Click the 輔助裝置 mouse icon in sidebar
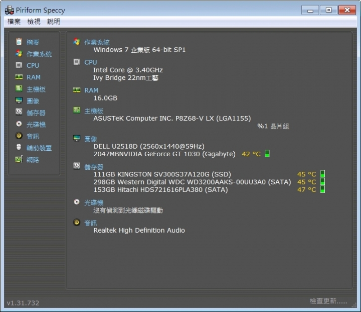This screenshot has height=312, width=361. point(19,147)
